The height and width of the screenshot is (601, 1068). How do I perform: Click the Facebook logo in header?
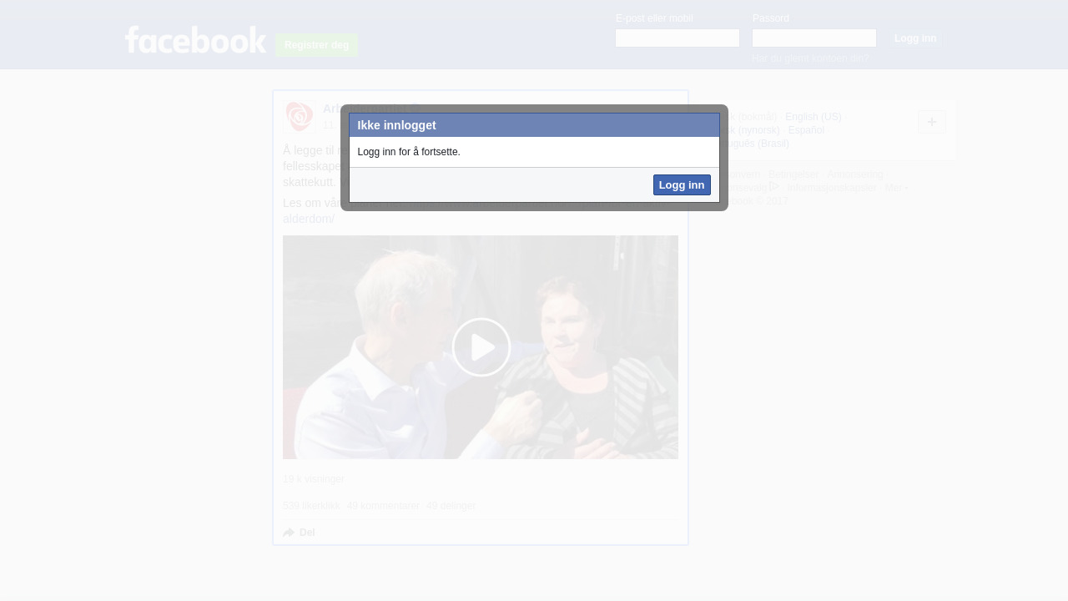195,40
